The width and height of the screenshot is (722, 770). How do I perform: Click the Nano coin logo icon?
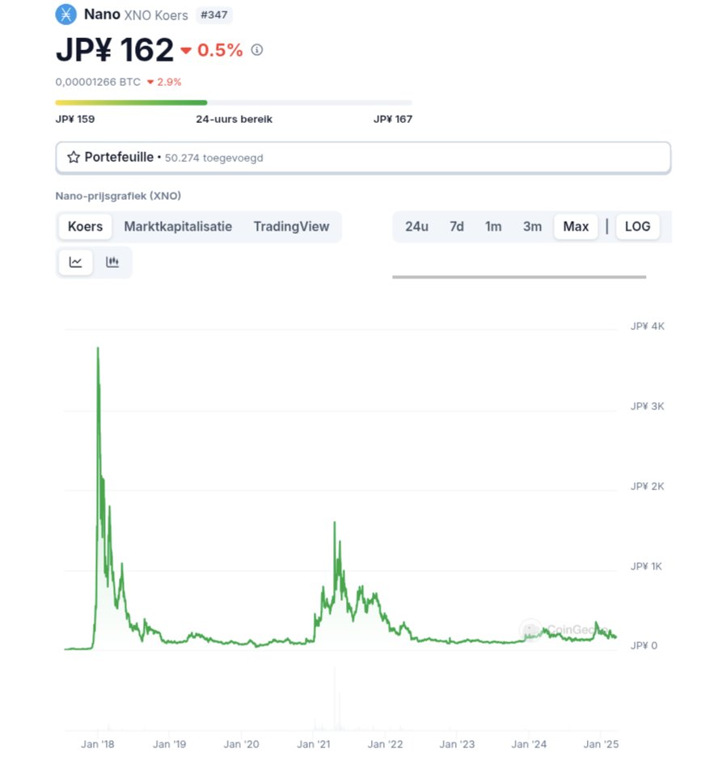point(65,15)
